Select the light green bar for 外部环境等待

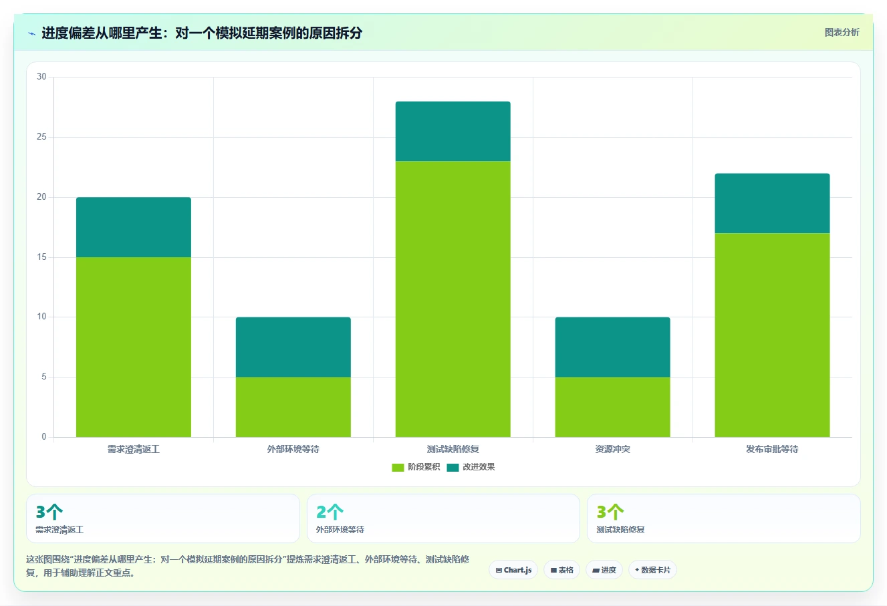(293, 407)
